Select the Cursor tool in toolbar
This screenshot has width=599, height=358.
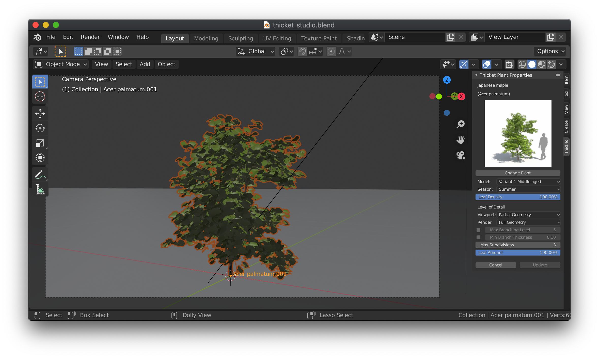40,97
